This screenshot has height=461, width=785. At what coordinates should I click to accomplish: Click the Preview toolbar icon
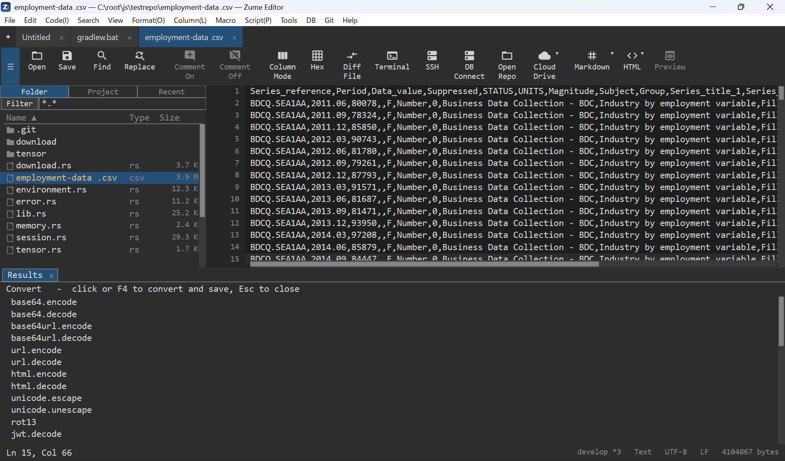[670, 61]
